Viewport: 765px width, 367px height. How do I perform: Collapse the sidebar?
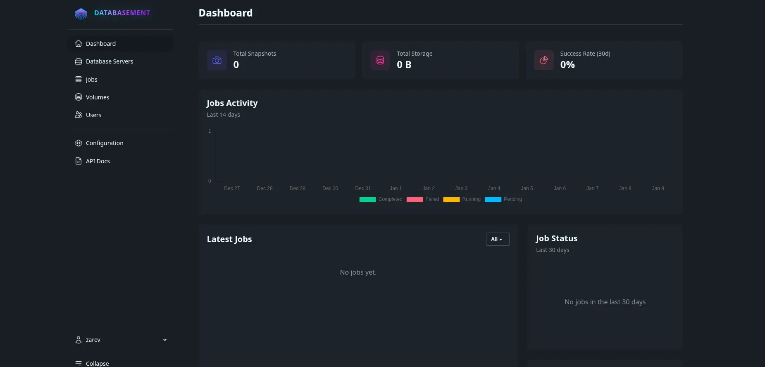pyautogui.click(x=92, y=363)
